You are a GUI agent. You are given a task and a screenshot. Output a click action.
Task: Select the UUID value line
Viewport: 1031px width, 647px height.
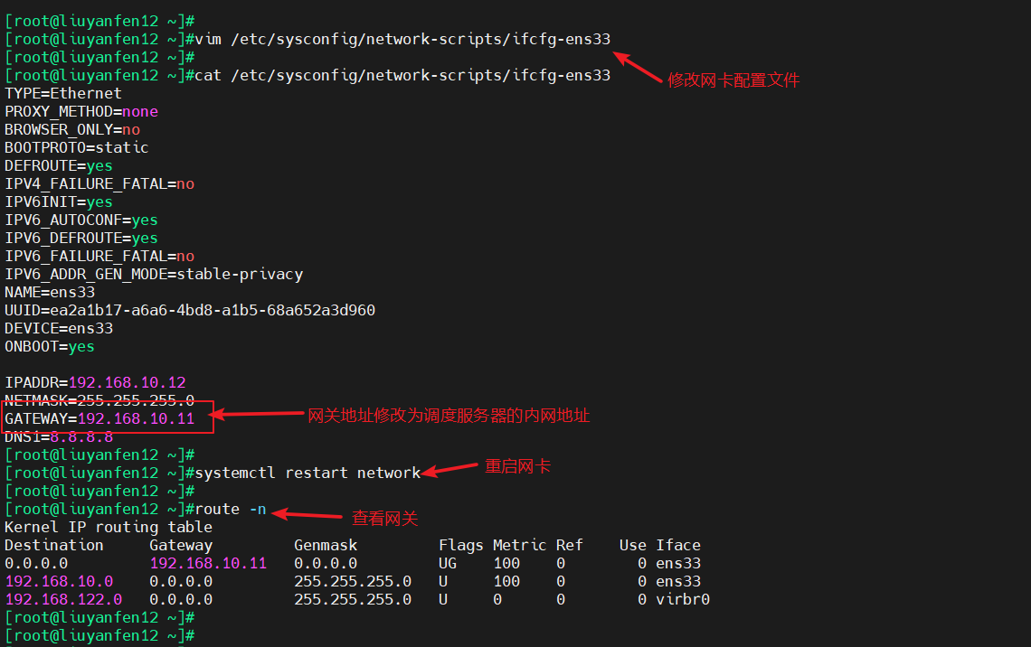click(x=190, y=310)
